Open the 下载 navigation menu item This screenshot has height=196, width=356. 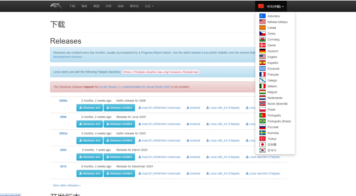tap(72, 6)
